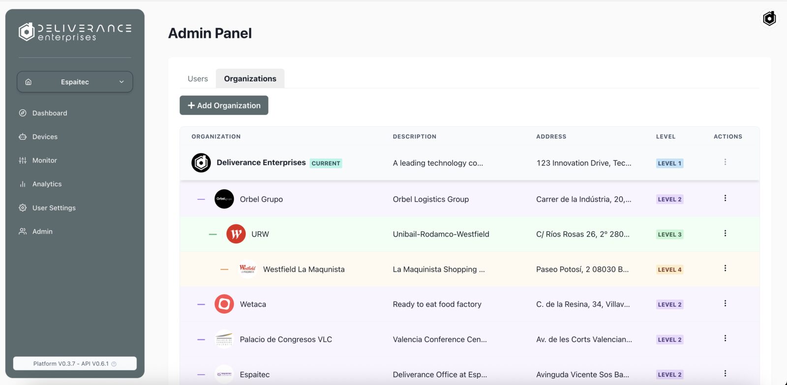Image resolution: width=787 pixels, height=385 pixels.
Task: Switch to the Users tab
Action: (x=198, y=79)
